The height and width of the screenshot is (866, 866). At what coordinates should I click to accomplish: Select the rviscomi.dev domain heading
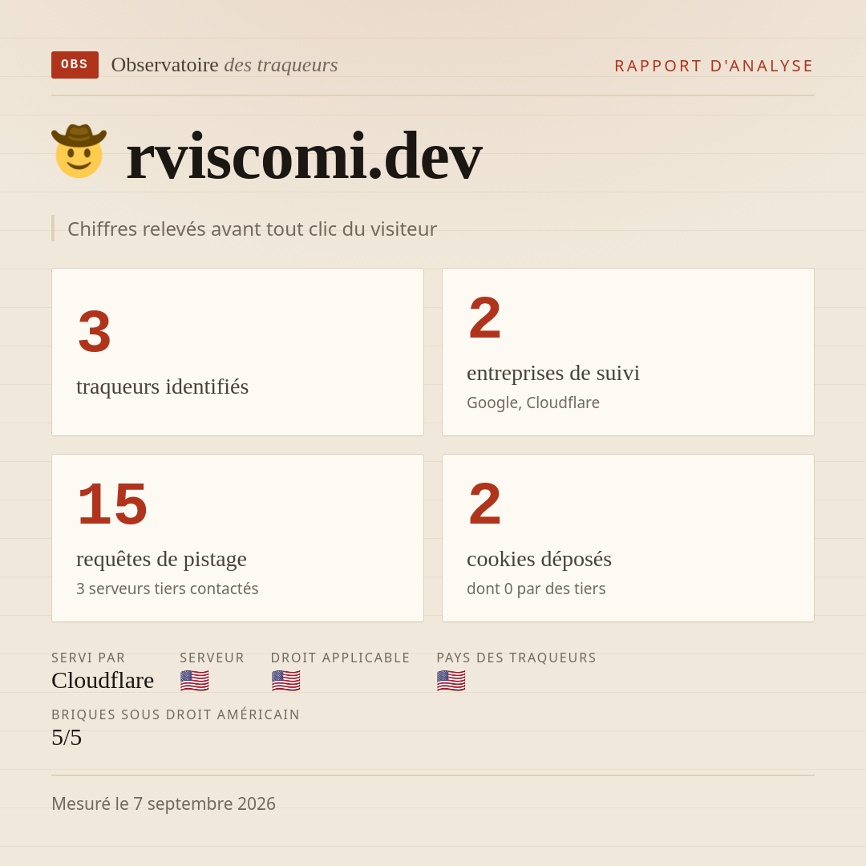tap(305, 156)
